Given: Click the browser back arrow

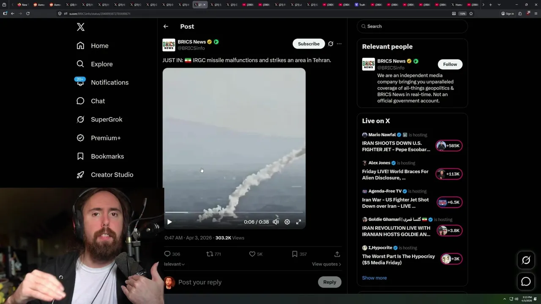Looking at the screenshot, I should [x=13, y=14].
